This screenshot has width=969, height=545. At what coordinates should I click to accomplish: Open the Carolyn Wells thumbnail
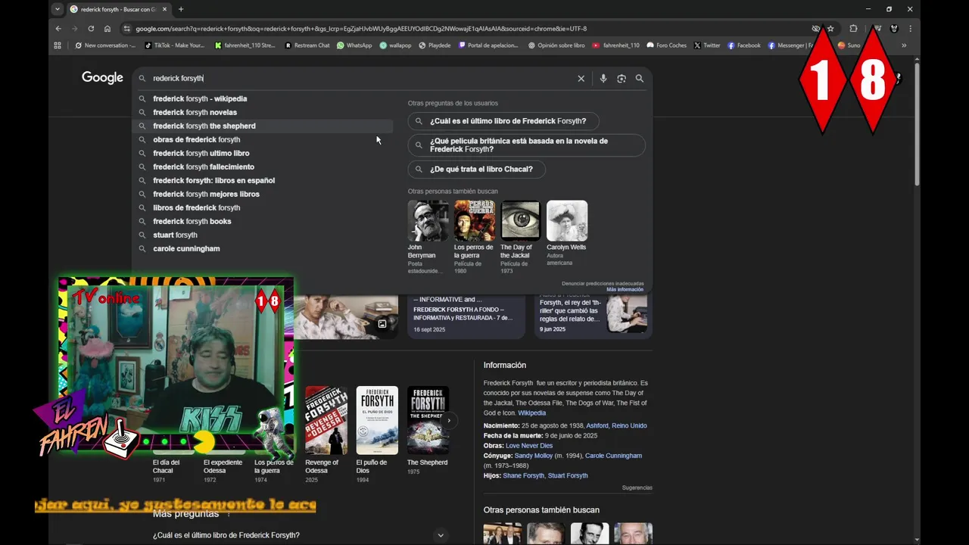click(567, 220)
